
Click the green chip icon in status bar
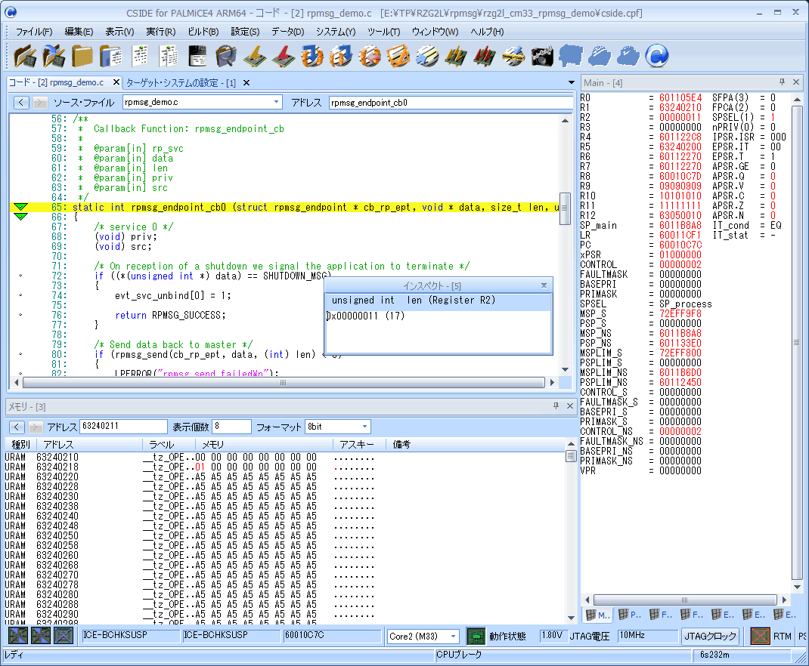pyautogui.click(x=476, y=636)
